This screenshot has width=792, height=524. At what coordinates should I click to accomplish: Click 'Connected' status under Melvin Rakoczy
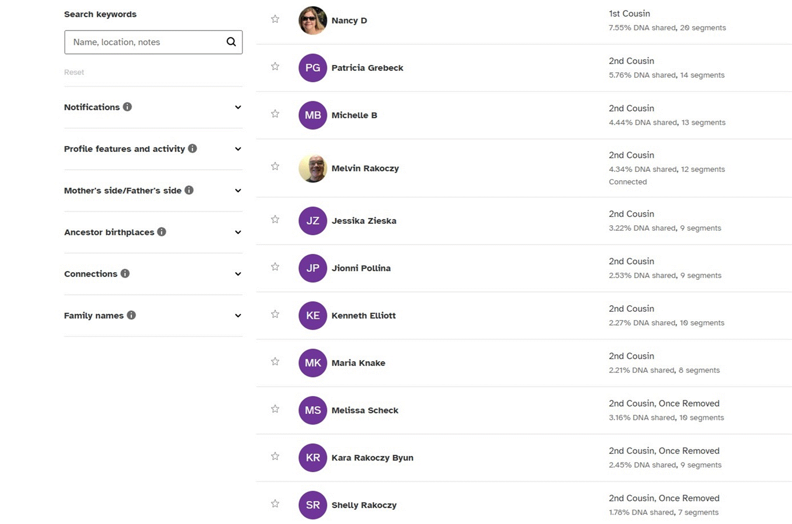(x=628, y=182)
